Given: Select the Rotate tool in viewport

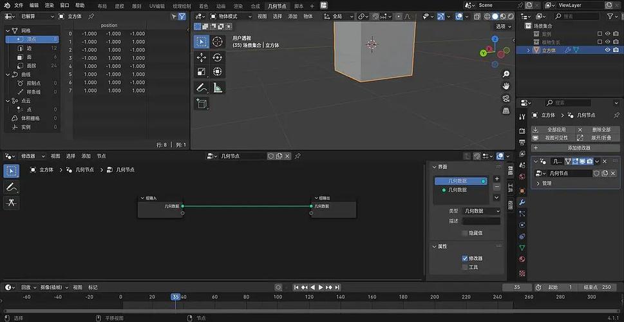Looking at the screenshot, I should 217,57.
